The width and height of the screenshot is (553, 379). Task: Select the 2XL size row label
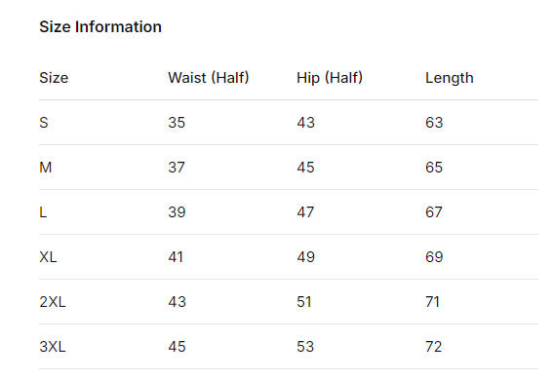(53, 302)
